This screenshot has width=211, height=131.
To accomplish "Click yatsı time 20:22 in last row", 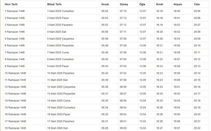I will click(x=197, y=128).
